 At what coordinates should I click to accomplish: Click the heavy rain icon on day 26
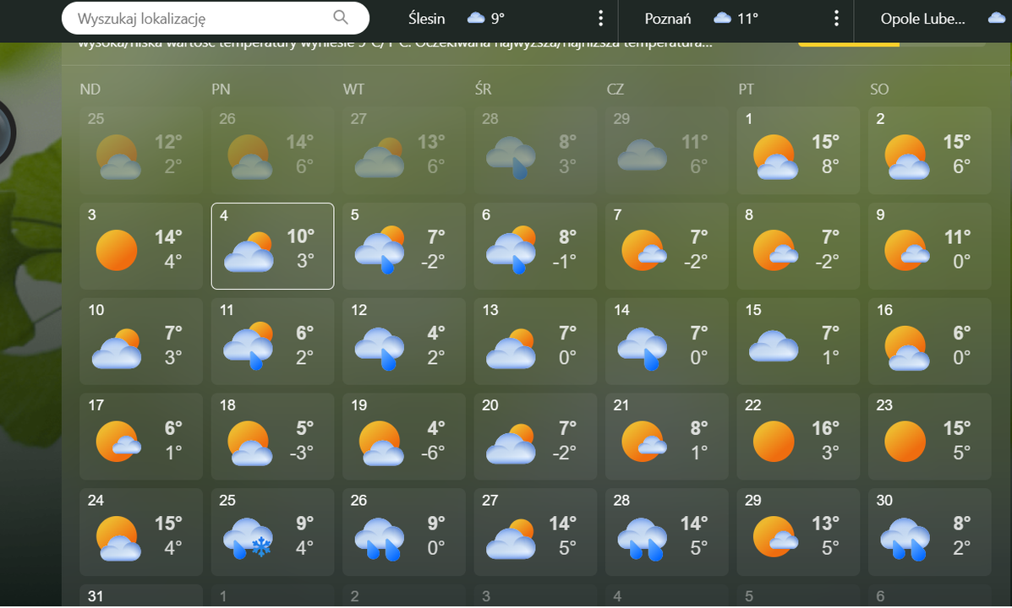[380, 539]
